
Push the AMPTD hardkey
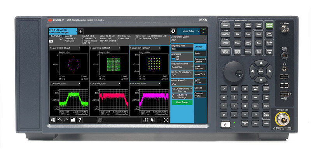pos(225,34)
